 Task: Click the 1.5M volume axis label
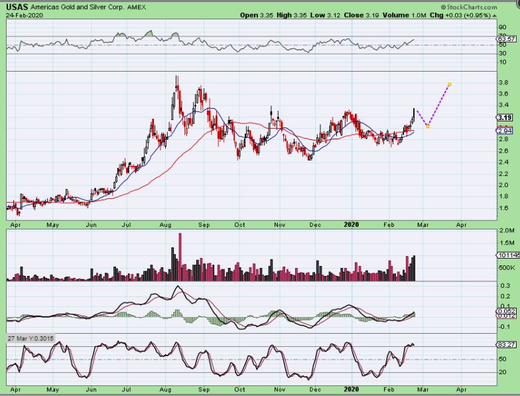point(507,243)
